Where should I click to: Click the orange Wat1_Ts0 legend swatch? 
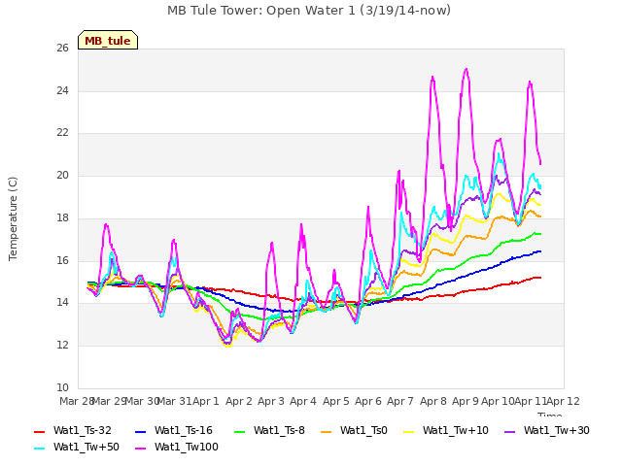pyautogui.click(x=327, y=431)
